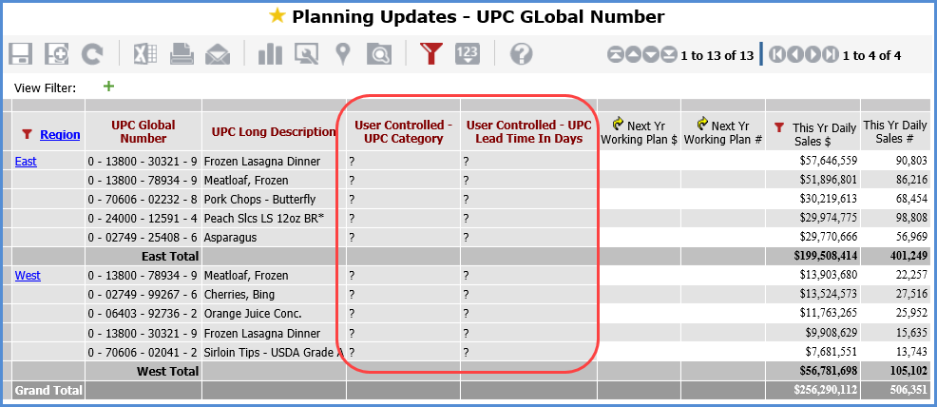Jump to the first column page
Viewport: 937px width, 407px height.
[778, 55]
